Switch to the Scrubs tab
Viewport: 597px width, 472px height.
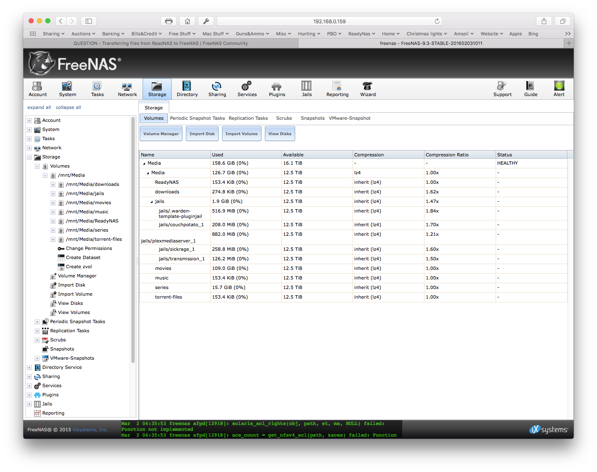[284, 118]
